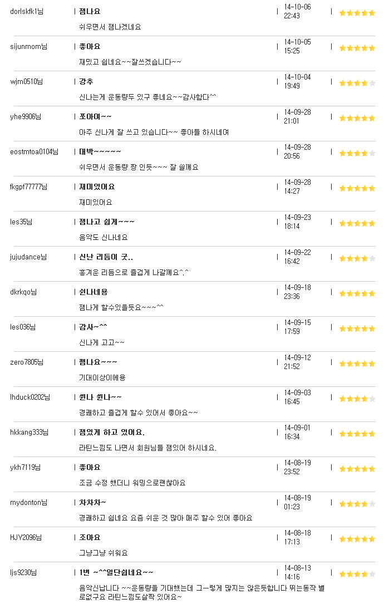Click review title 1번 ~^^일단쉽네요~~
The image size is (384, 604).
(x=116, y=572)
